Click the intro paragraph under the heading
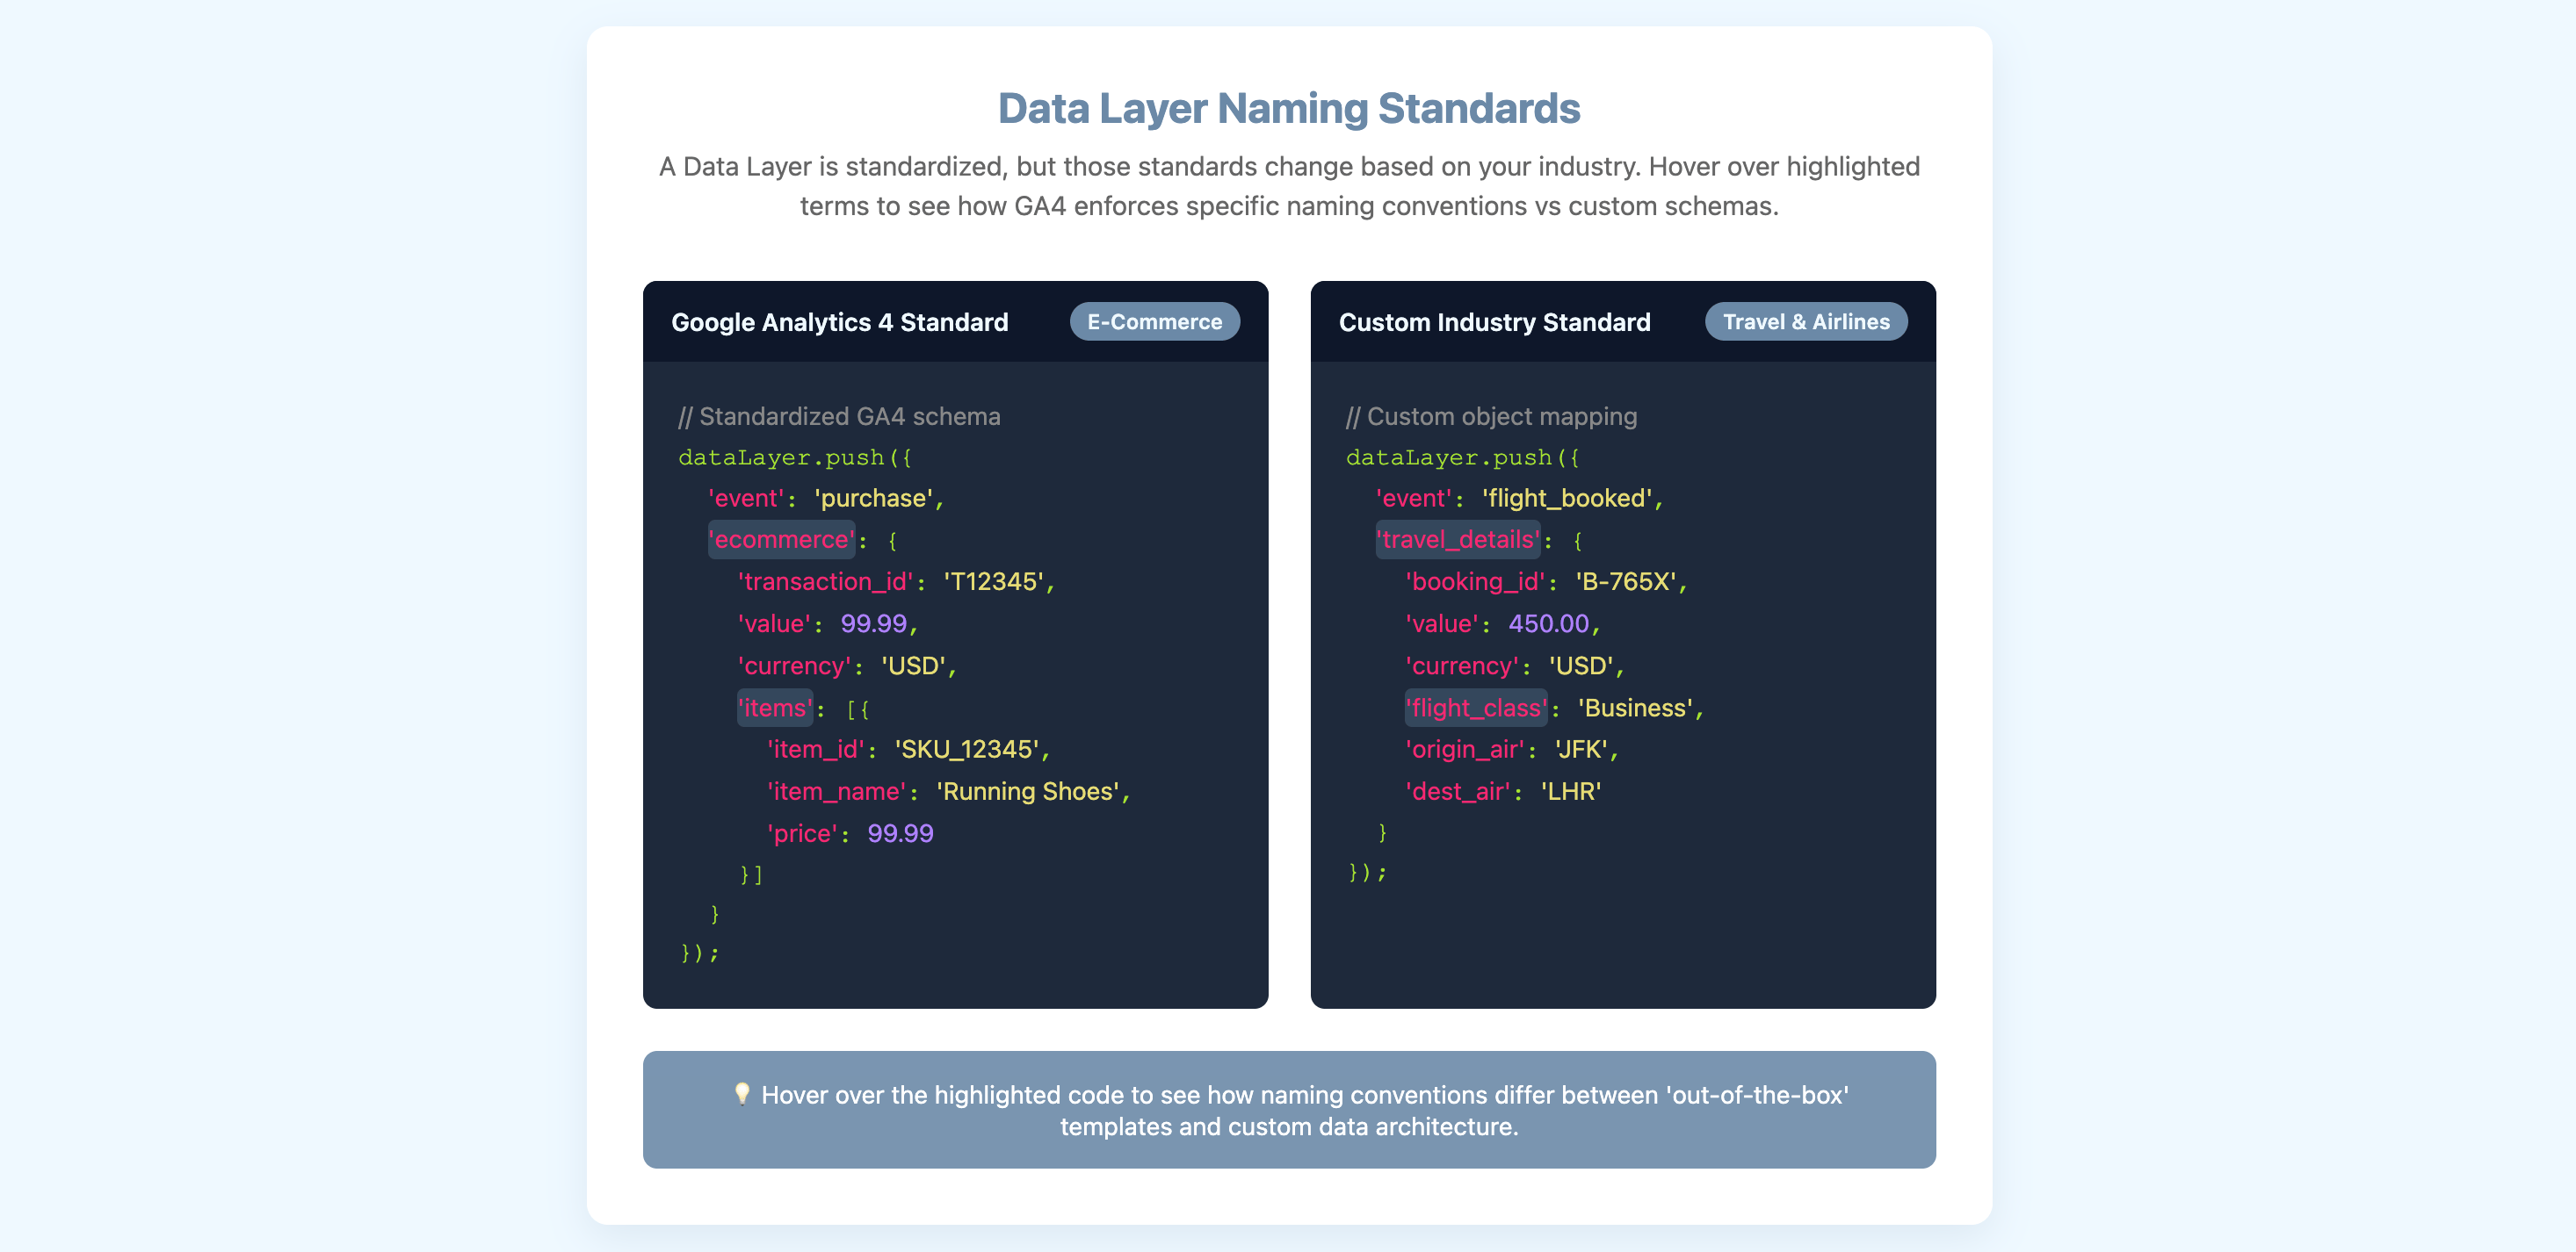The height and width of the screenshot is (1252, 2576). [1289, 186]
